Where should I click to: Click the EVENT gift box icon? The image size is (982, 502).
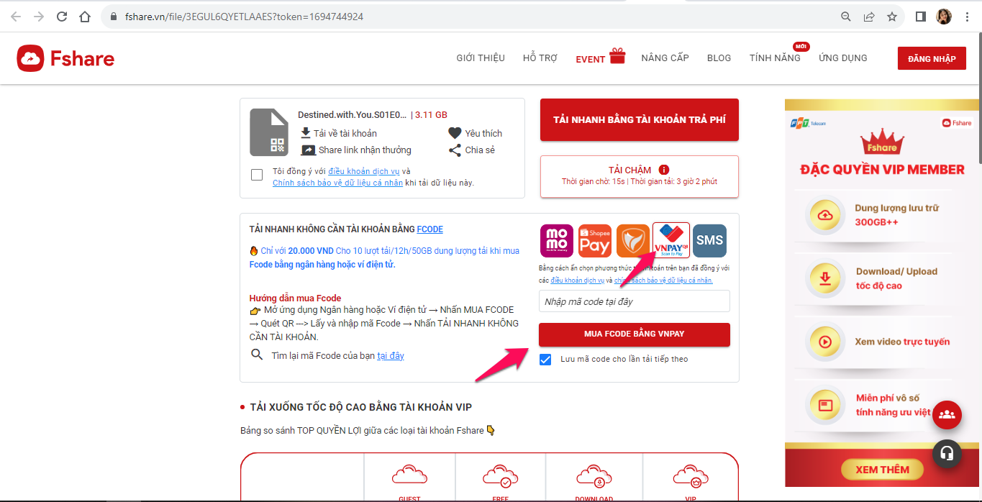coord(617,56)
